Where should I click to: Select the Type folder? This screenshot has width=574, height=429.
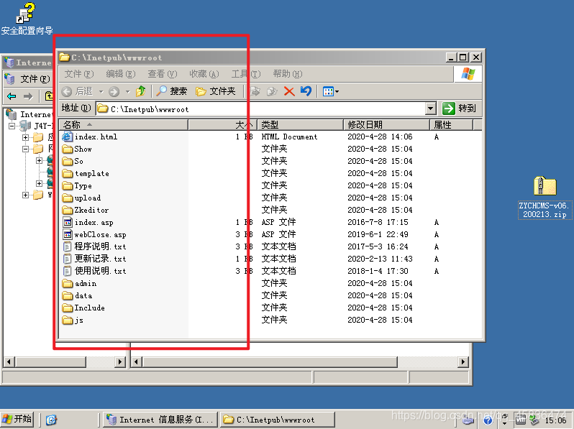pos(77,186)
